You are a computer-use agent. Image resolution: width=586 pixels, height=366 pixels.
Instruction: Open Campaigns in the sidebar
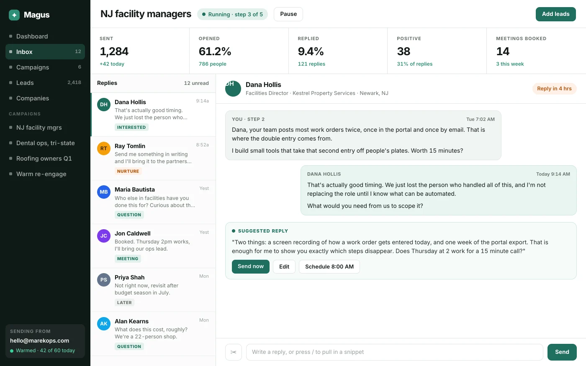(x=45, y=67)
